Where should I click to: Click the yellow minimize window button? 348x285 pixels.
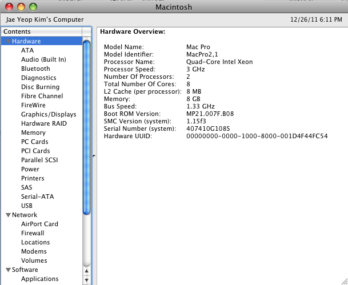tap(21, 7)
